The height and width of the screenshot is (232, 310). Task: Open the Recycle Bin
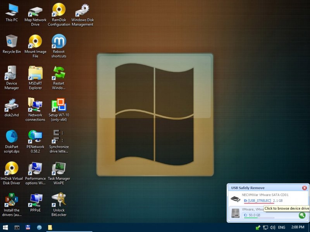point(12,44)
